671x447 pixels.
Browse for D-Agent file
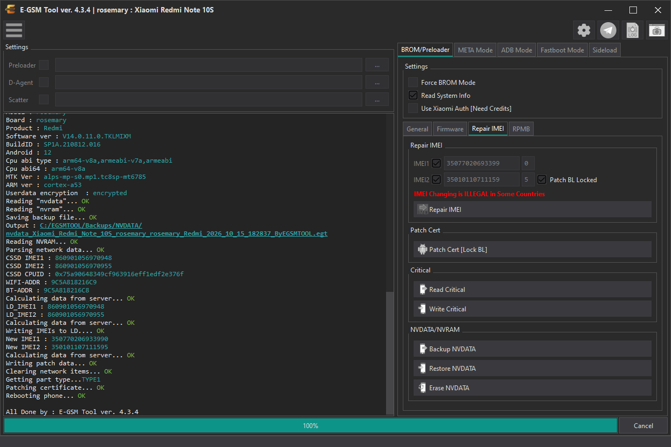377,82
